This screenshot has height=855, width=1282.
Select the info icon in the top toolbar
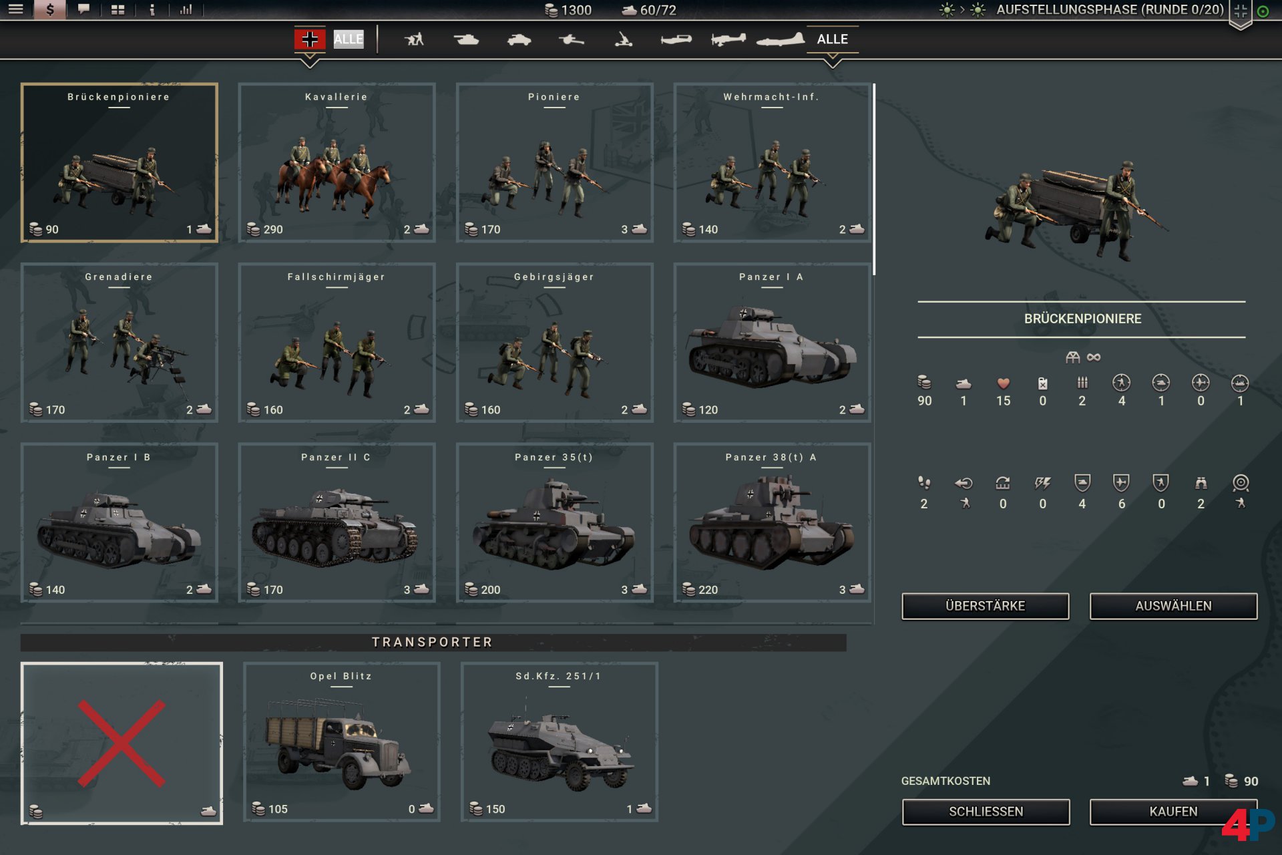(152, 9)
